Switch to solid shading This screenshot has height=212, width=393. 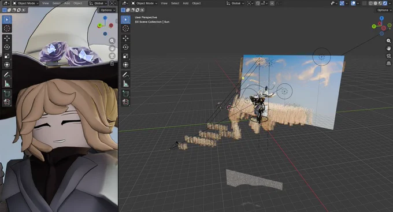376,3
